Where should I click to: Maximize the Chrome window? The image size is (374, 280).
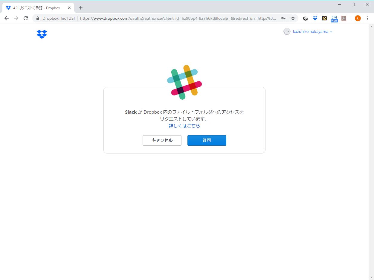(353, 4)
